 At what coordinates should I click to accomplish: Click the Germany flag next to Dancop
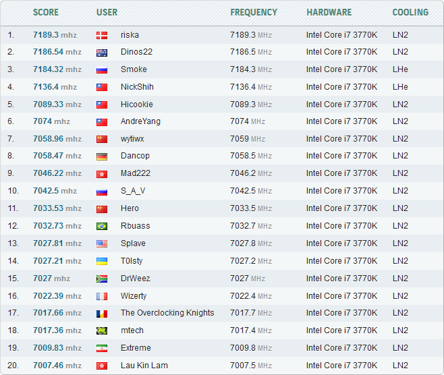pyautogui.click(x=102, y=156)
